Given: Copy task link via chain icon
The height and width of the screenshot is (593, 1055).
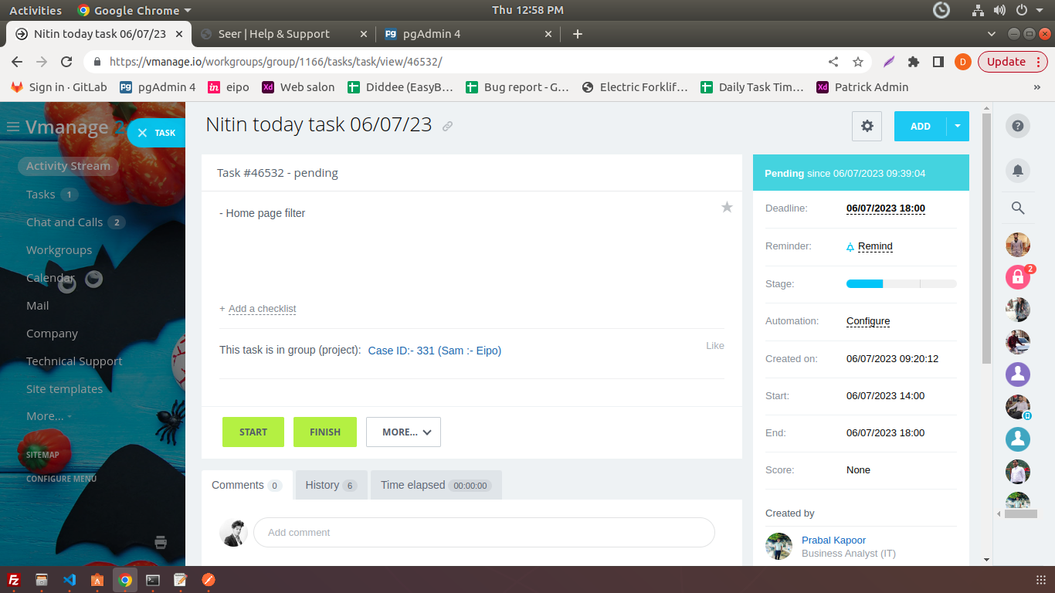Looking at the screenshot, I should point(447,127).
